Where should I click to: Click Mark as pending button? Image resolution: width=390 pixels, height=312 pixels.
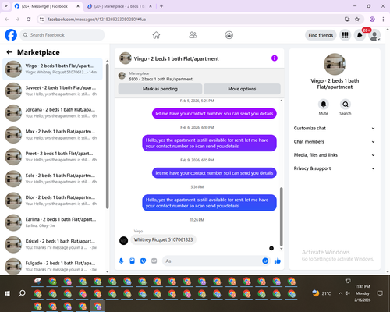tap(160, 89)
